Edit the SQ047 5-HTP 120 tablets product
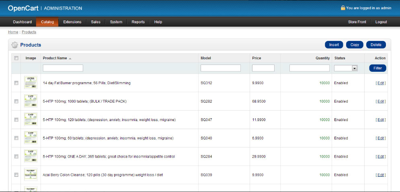This screenshot has height=192, width=400. [x=380, y=120]
